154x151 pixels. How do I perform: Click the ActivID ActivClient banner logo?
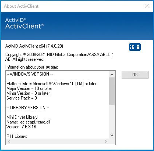click(x=25, y=24)
